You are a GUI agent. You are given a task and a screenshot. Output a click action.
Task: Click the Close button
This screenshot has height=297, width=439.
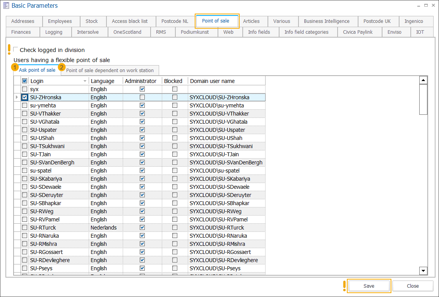(x=413, y=286)
